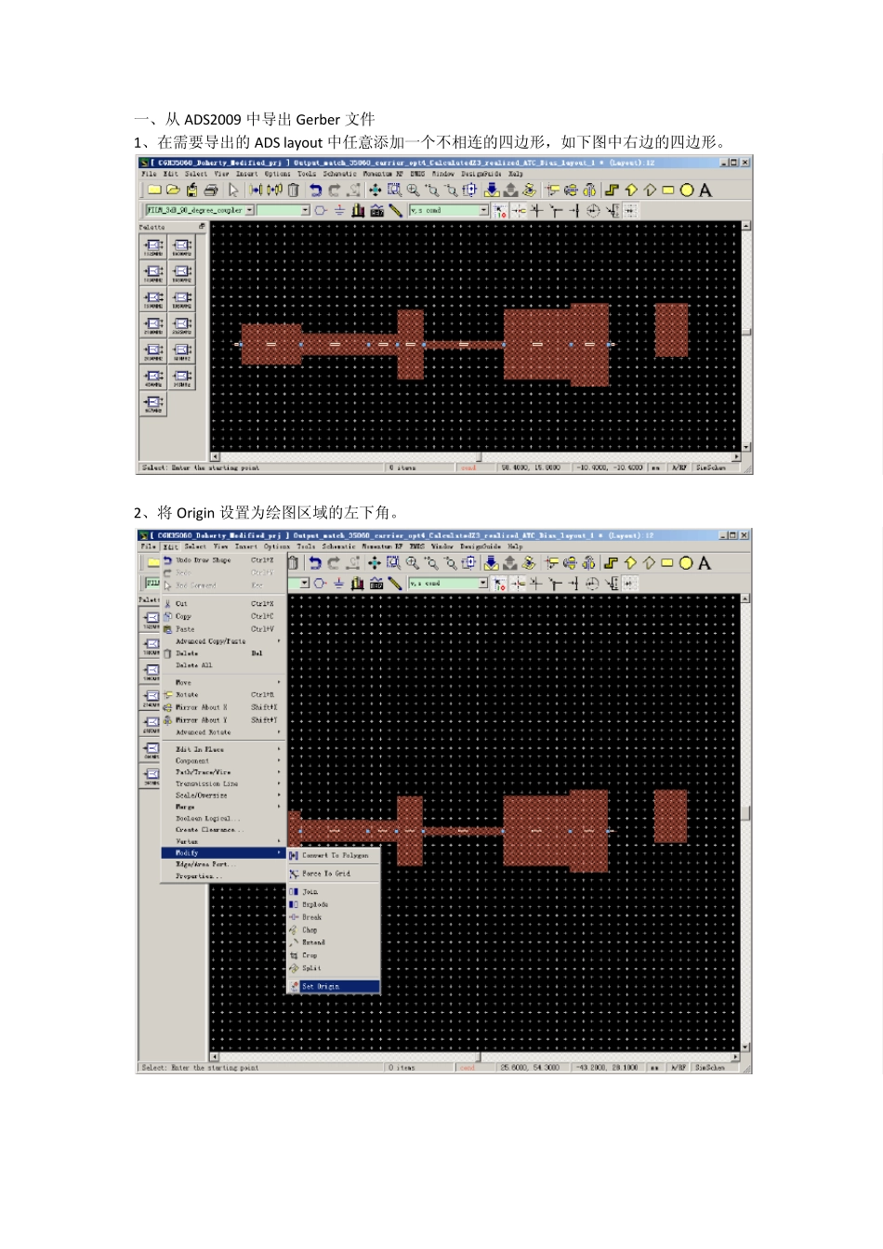Click New Design icon in step 1 ADS window
Image resolution: width=883 pixels, height=1249 pixels.
click(x=154, y=191)
